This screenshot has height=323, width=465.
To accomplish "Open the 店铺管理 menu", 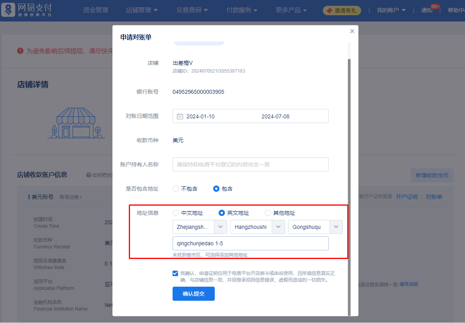I will (142, 10).
